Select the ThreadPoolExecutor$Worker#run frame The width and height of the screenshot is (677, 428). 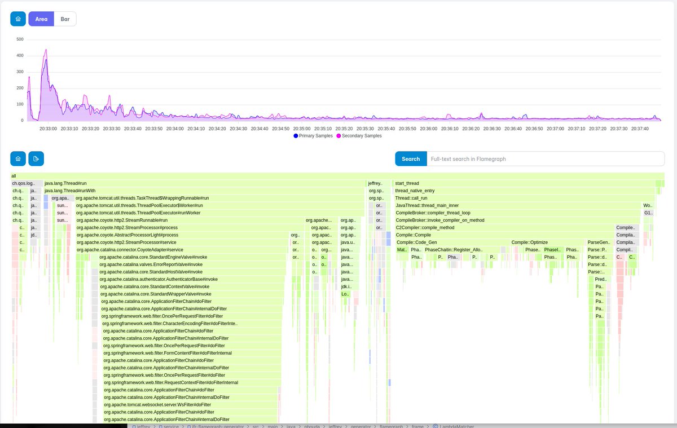coord(219,205)
